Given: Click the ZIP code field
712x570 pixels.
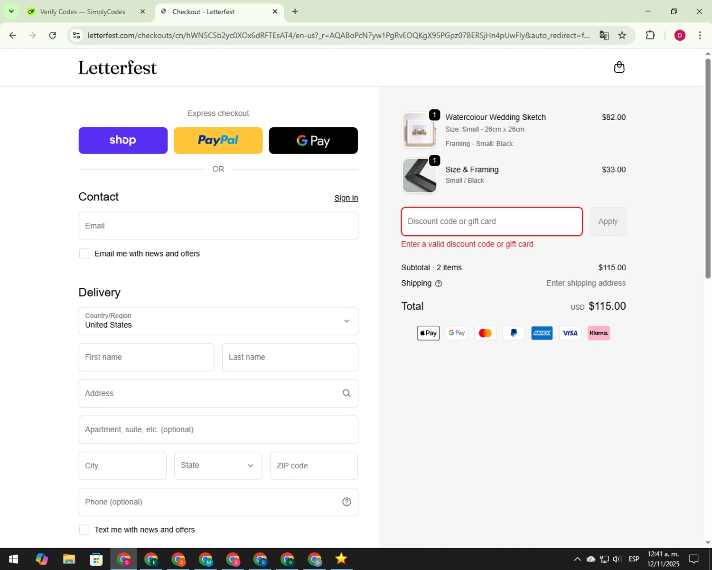Looking at the screenshot, I should [x=314, y=465].
